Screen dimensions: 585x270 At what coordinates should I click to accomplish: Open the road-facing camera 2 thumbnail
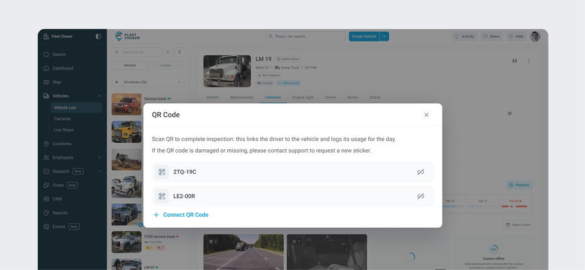click(x=244, y=252)
